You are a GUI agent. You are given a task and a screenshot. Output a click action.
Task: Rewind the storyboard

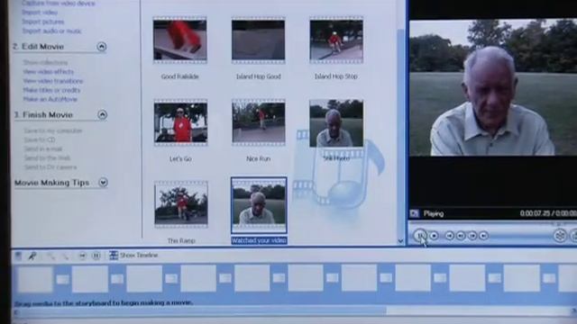(82, 256)
